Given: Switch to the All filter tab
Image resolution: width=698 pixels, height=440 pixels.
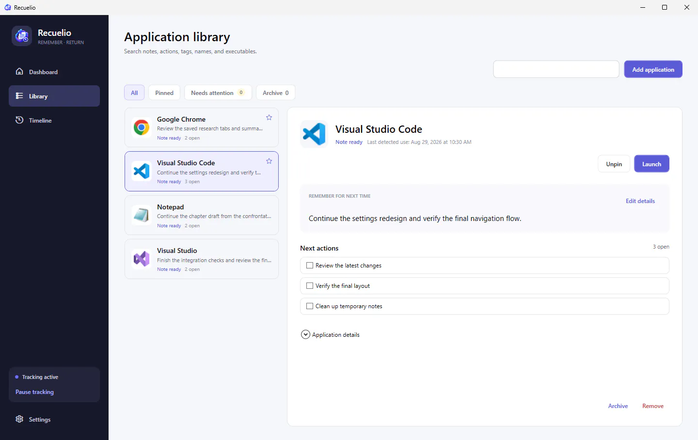Looking at the screenshot, I should click(134, 93).
